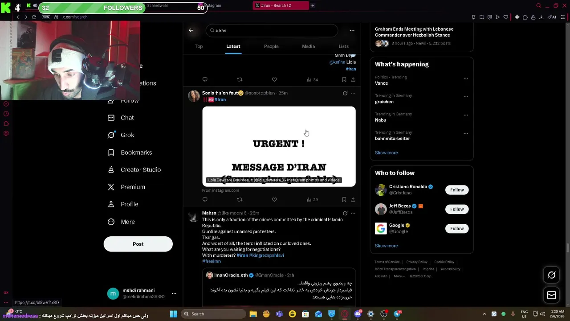The width and height of the screenshot is (570, 321).
Task: Switch to the Top tab
Action: coord(199,46)
